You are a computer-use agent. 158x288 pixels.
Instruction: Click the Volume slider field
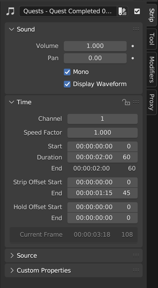coord(95,46)
